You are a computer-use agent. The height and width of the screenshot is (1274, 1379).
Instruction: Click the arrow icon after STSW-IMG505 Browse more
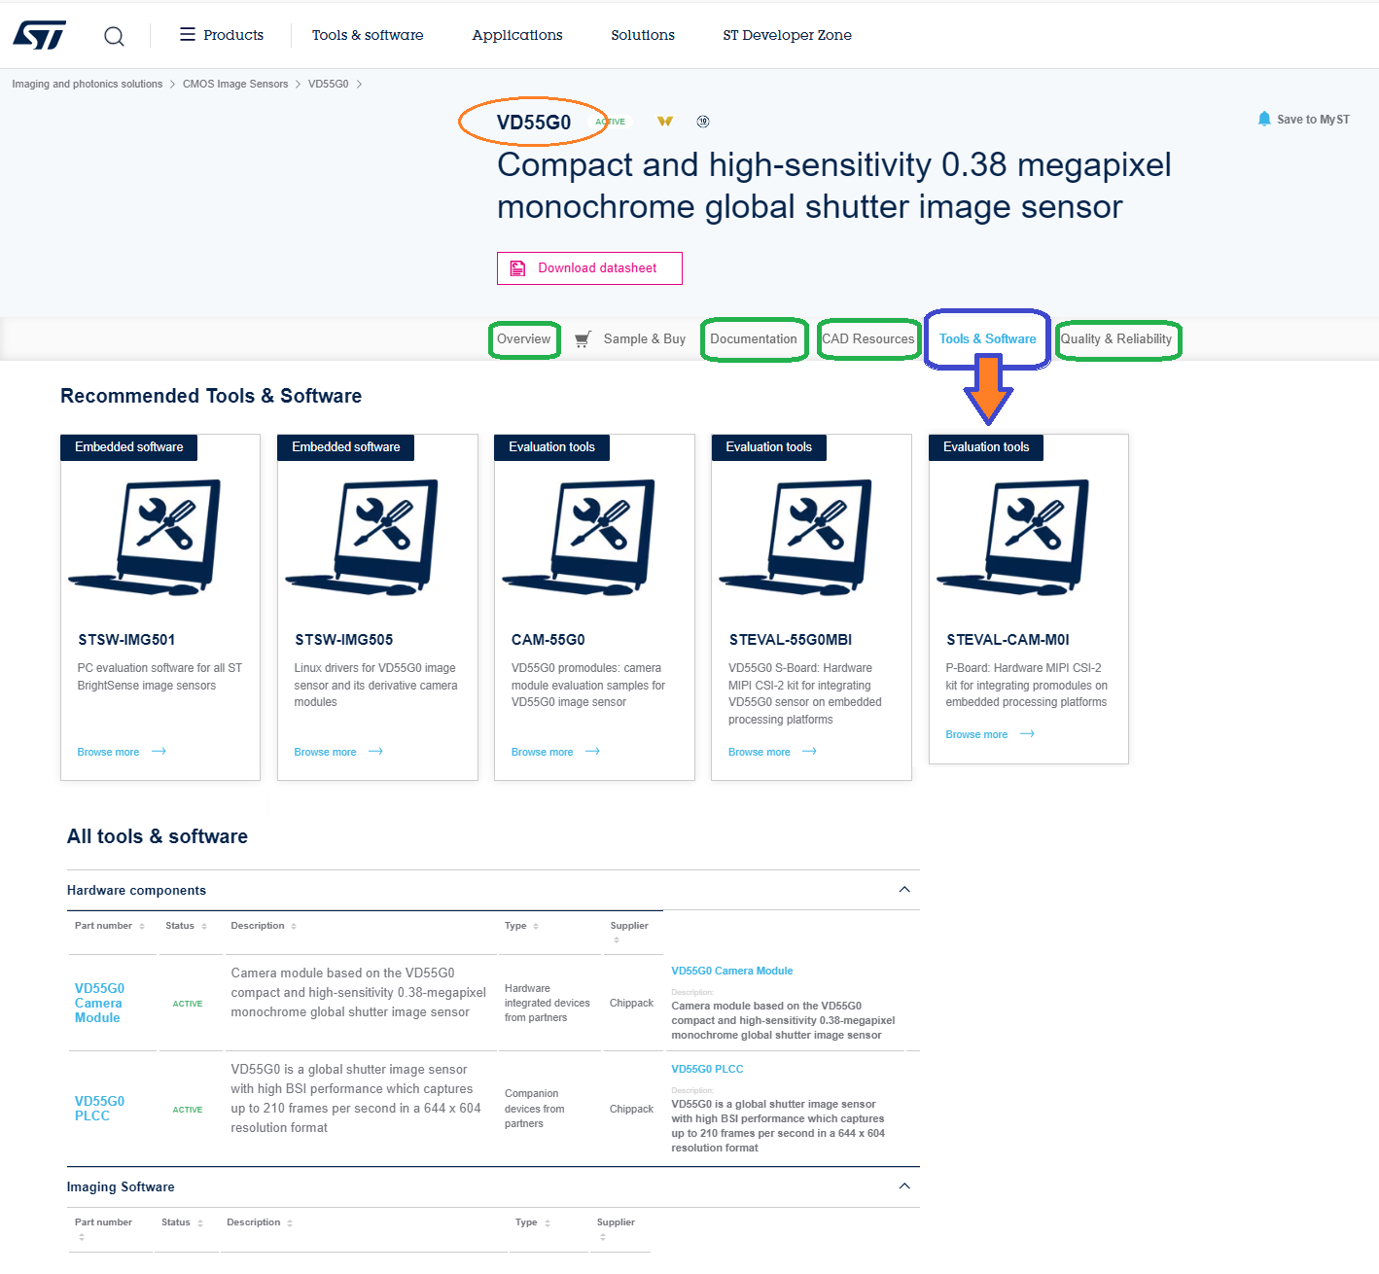[x=375, y=752]
